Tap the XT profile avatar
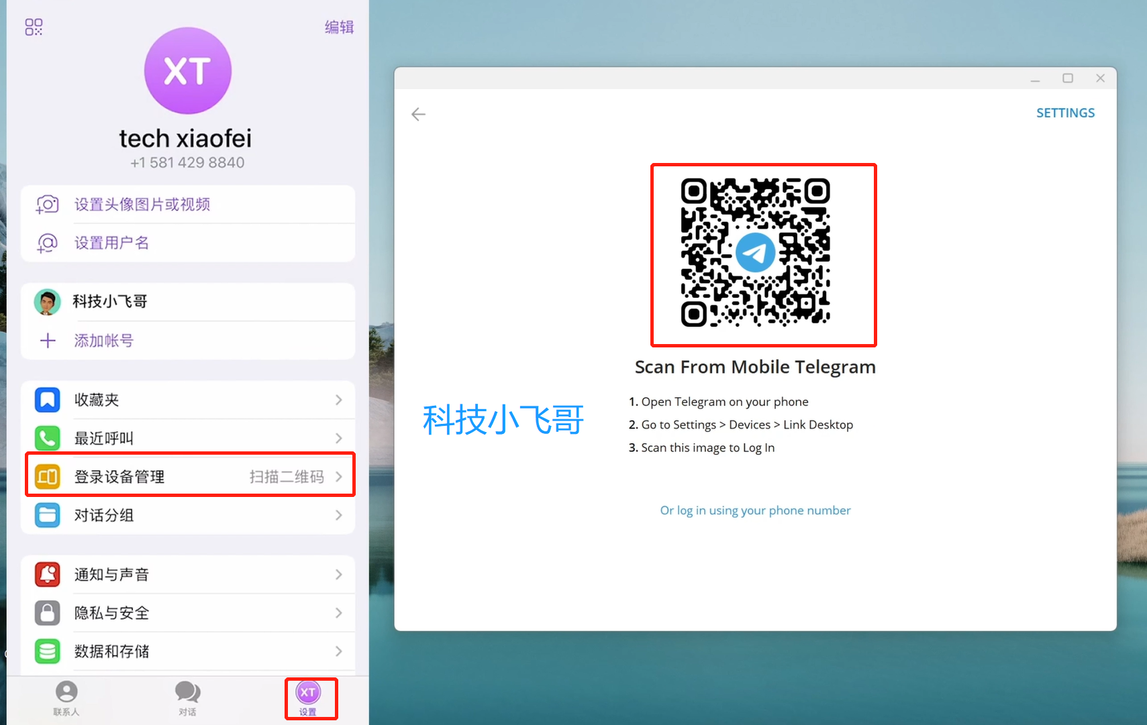The image size is (1147, 725). tap(188, 70)
